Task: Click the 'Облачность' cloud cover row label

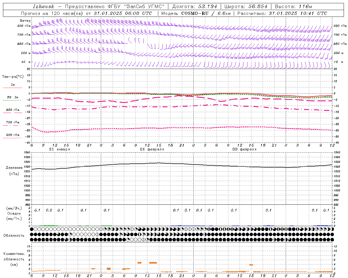Action: click(x=14, y=236)
